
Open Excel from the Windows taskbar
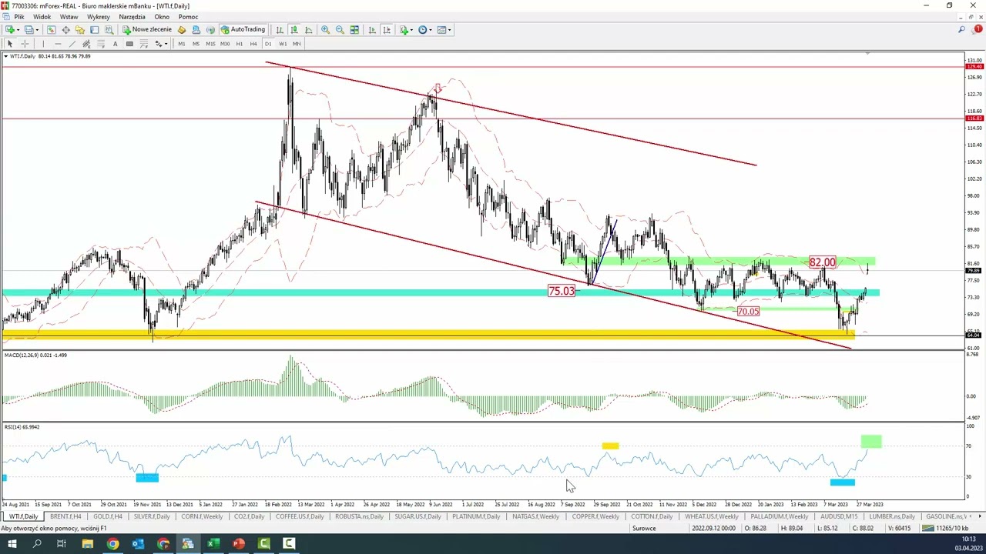(x=213, y=544)
